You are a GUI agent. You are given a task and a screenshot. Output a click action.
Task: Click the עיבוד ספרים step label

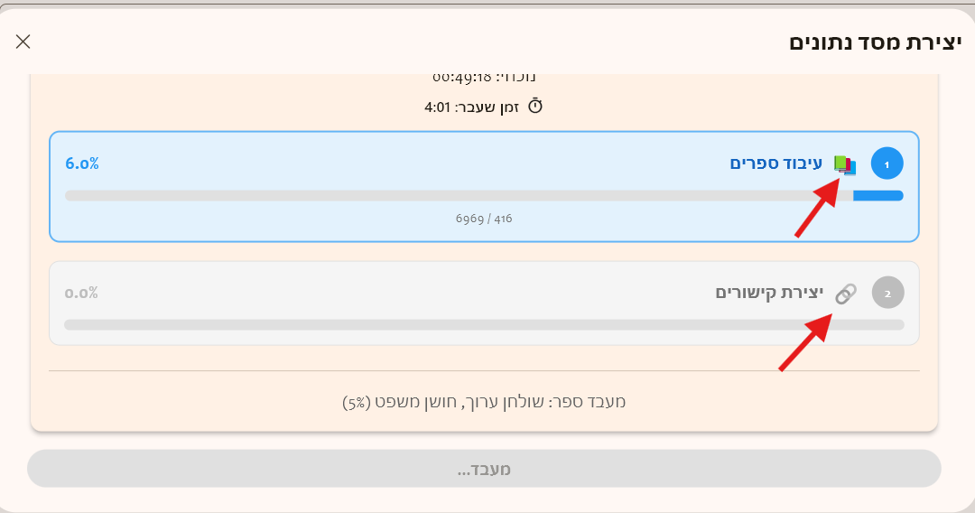pos(776,163)
